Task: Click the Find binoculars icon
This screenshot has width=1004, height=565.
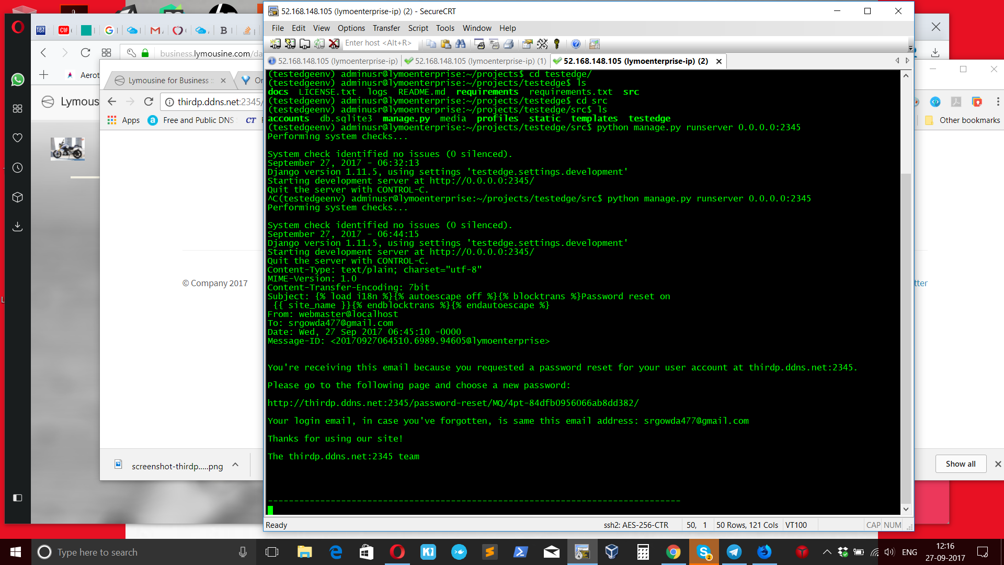Action: pos(460,44)
